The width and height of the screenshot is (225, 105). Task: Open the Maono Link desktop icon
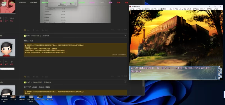click(40, 98)
